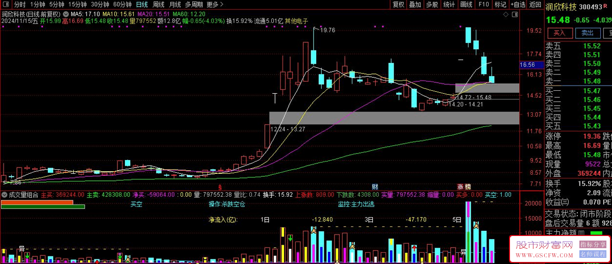
Task: Click the 卖五 price 15.52
Action: click(x=592, y=46)
